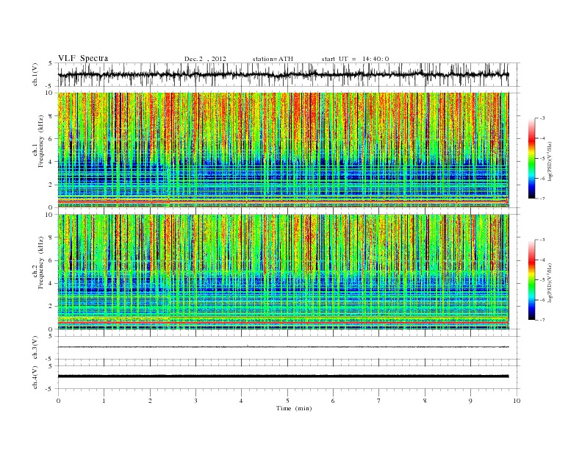Click time axis tick label "6"
Image resolution: width=582 pixels, height=450 pixels.
pos(333,401)
